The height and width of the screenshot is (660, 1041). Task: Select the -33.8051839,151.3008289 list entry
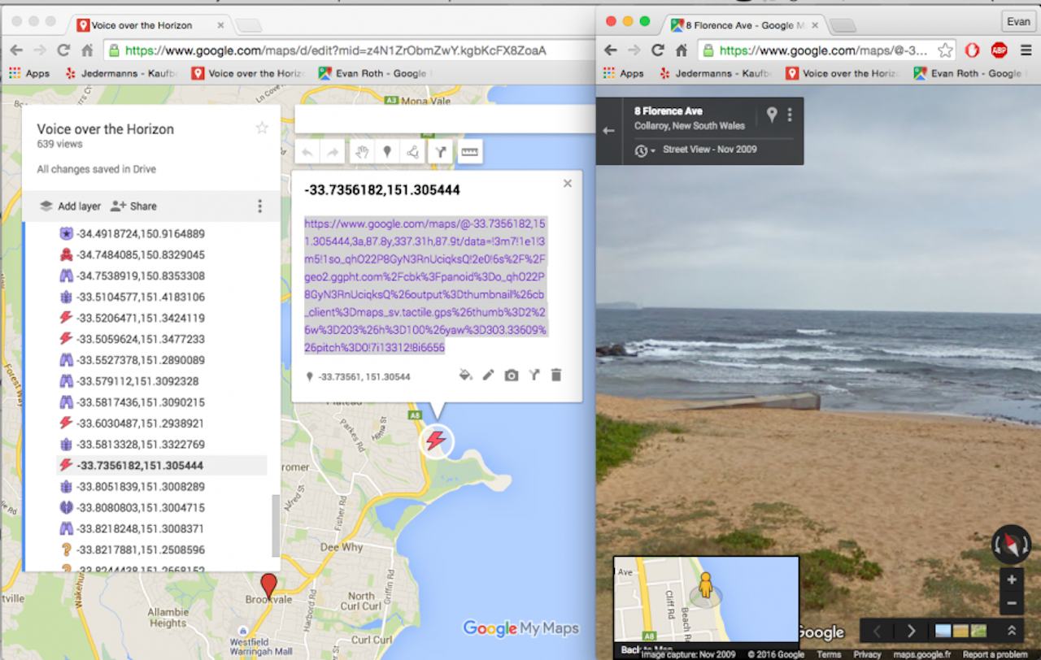[x=140, y=487]
